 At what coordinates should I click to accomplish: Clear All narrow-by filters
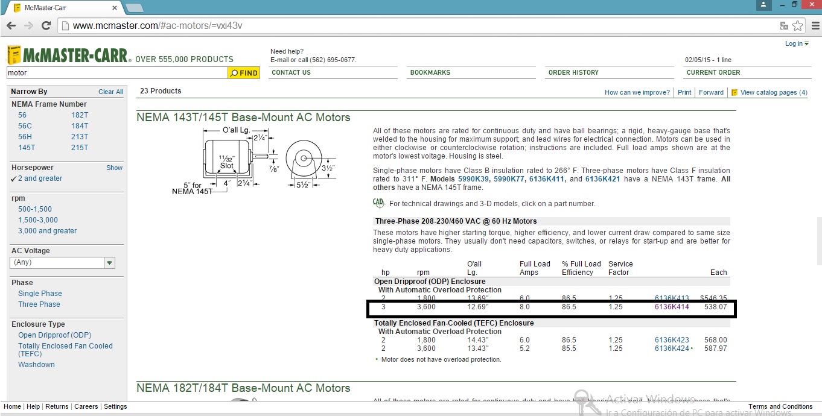110,92
